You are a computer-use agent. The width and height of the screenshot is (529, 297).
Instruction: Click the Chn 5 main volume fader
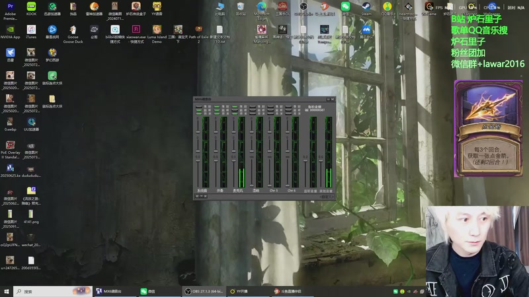point(270,185)
